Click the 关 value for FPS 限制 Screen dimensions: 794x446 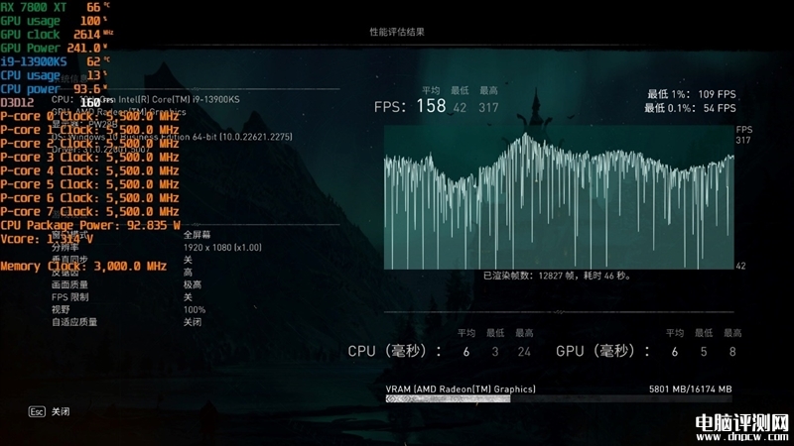pyautogui.click(x=188, y=297)
